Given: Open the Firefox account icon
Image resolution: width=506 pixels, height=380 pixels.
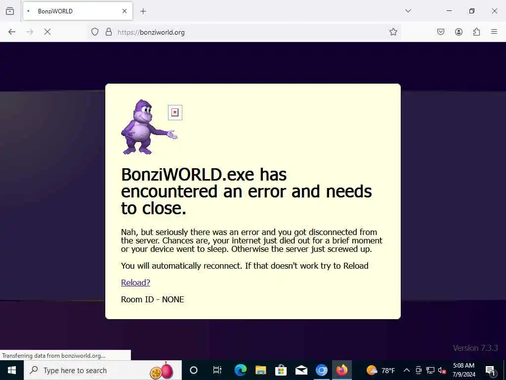Looking at the screenshot, I should [459, 32].
